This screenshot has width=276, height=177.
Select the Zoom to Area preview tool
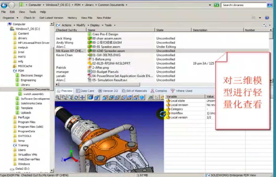64,97
